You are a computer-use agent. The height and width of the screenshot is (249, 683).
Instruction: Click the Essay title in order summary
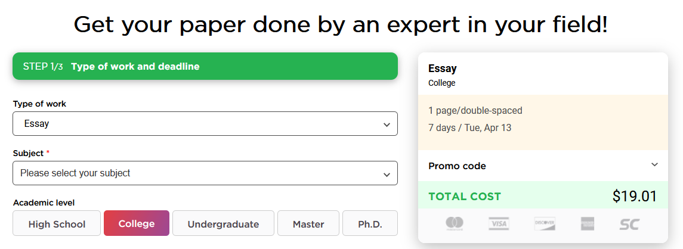click(x=443, y=69)
